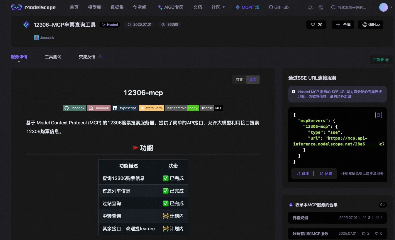Screen dimensions: 395x240
Task: Open GitHub link in the top navigation
Action: point(279,7)
